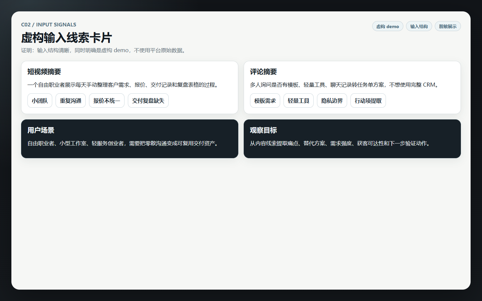Click the C02 / INPUT SIGNALS label
Viewport: 482px width, 301px height.
click(49, 25)
